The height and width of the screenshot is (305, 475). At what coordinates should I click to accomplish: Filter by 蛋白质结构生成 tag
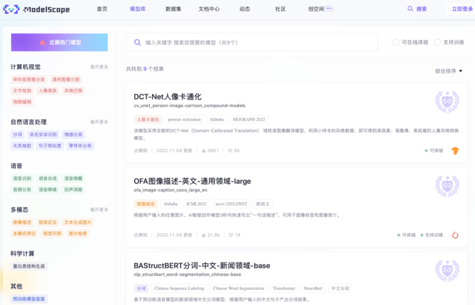[x=29, y=266]
